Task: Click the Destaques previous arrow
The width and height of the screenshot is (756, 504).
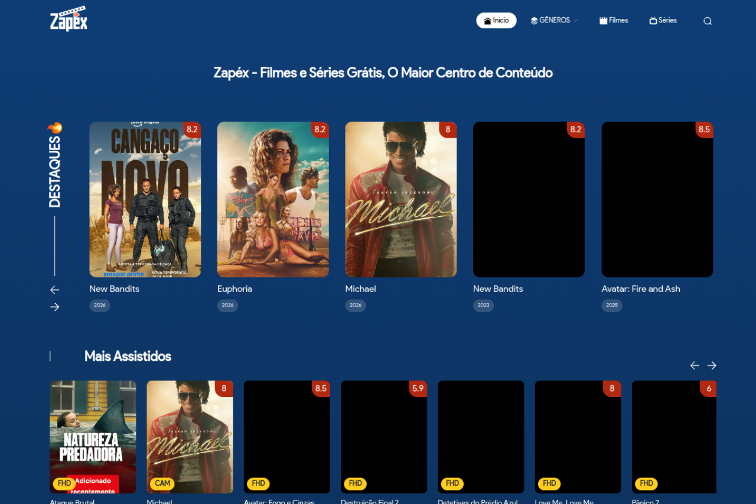Action: 55,290
